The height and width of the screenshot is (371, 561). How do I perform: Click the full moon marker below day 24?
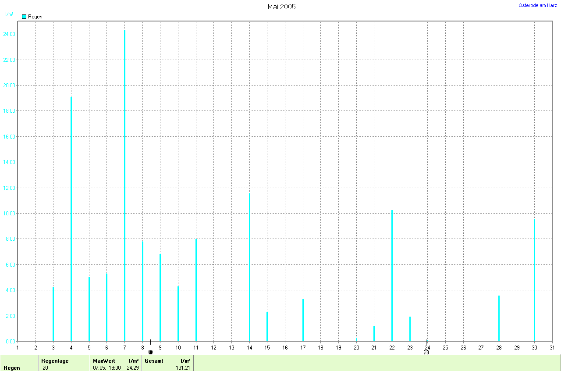[426, 352]
